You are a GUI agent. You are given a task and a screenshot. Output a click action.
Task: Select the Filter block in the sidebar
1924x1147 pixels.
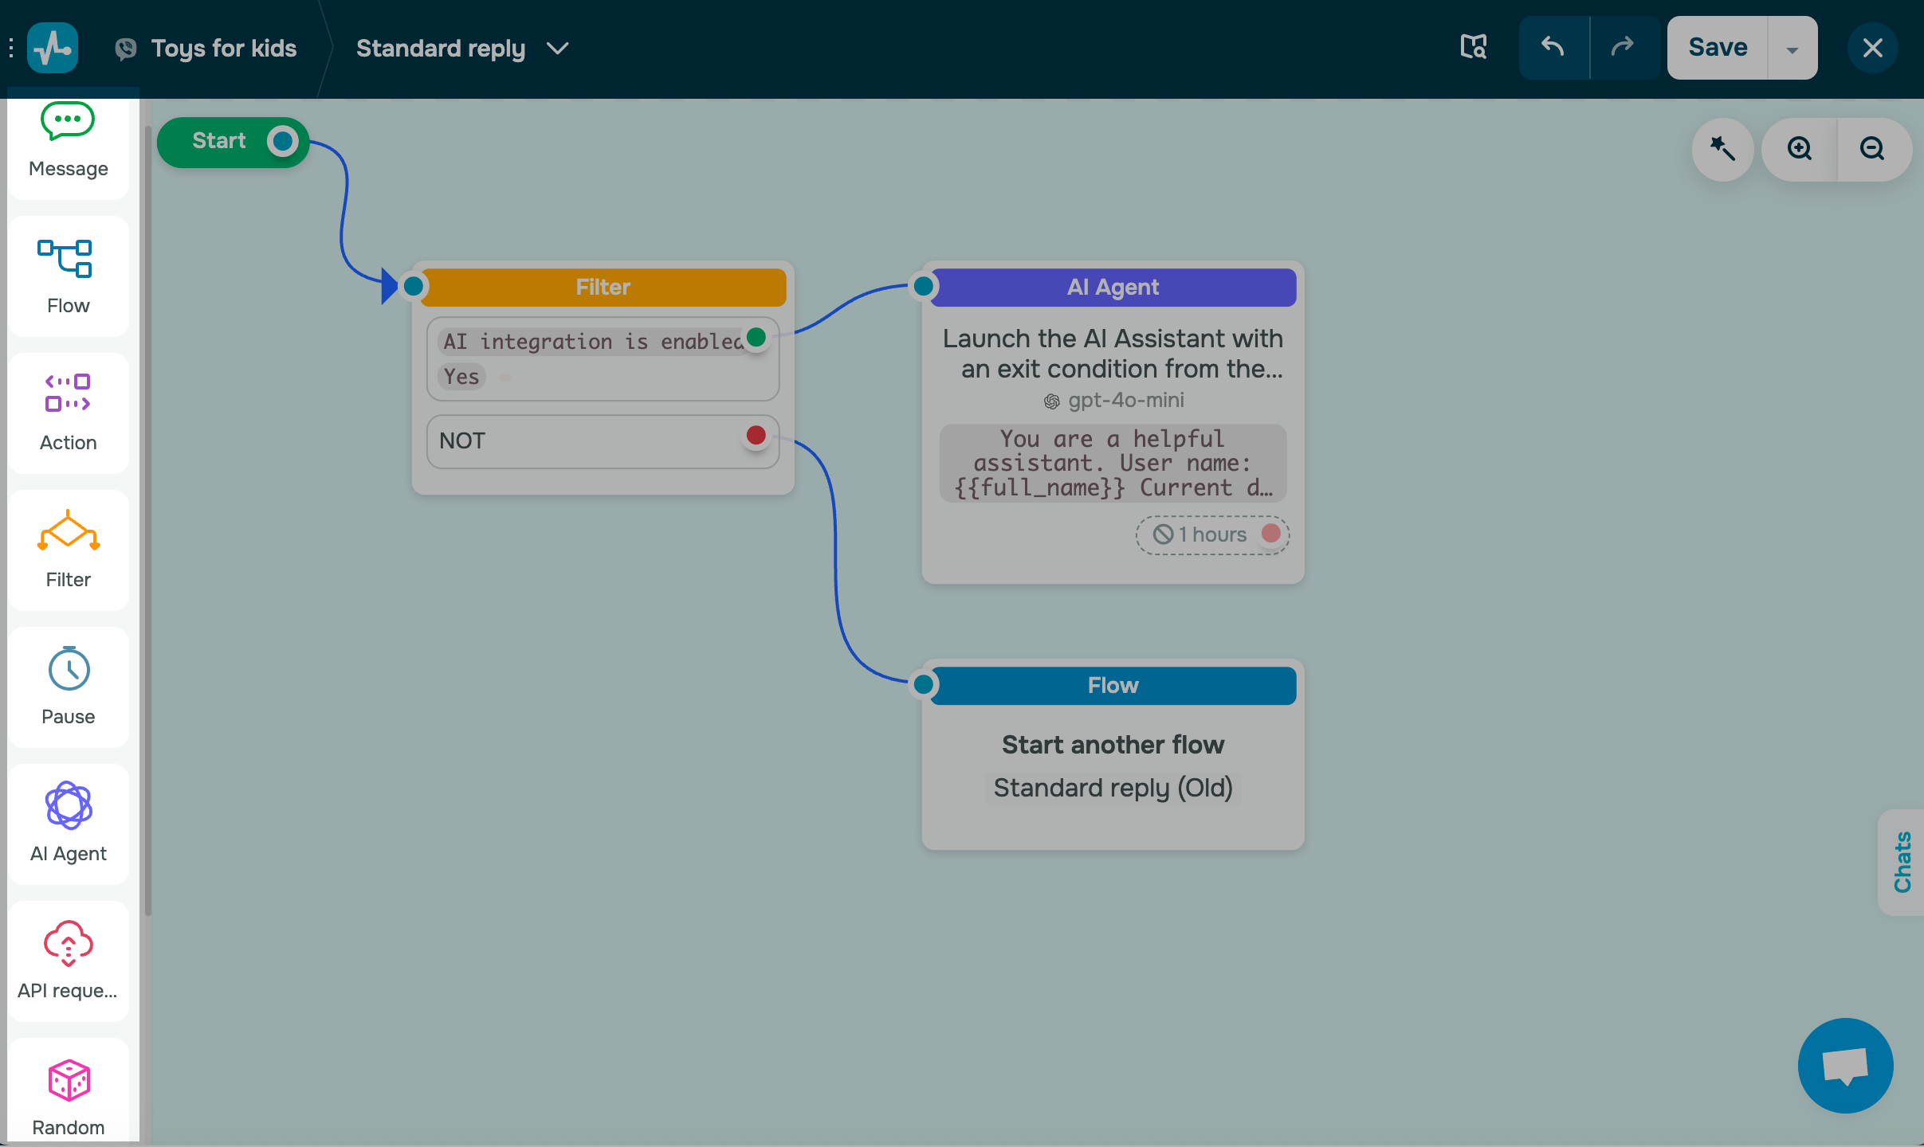[x=68, y=550]
